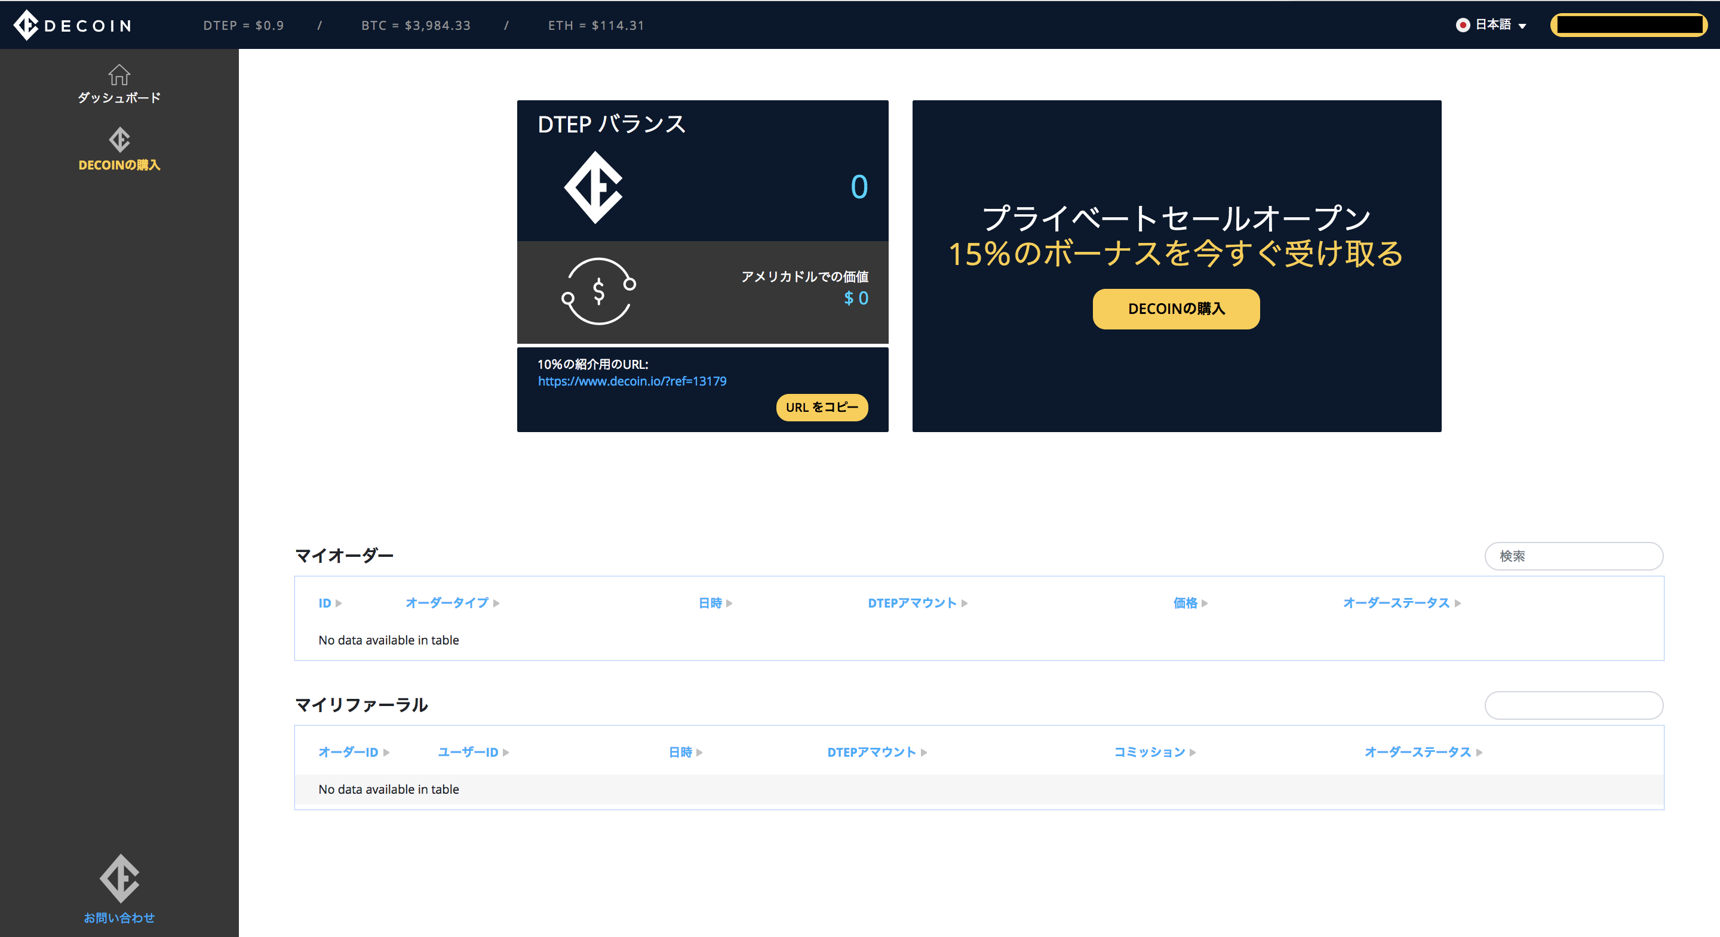Click No data row in マイオーダー table
Image resolution: width=1720 pixels, height=937 pixels.
pos(979,640)
